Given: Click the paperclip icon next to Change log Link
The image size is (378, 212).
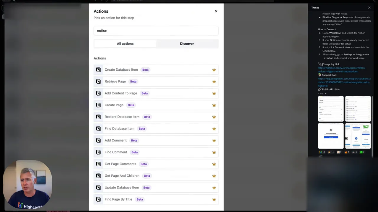Looking at the screenshot, I should 320,64.
